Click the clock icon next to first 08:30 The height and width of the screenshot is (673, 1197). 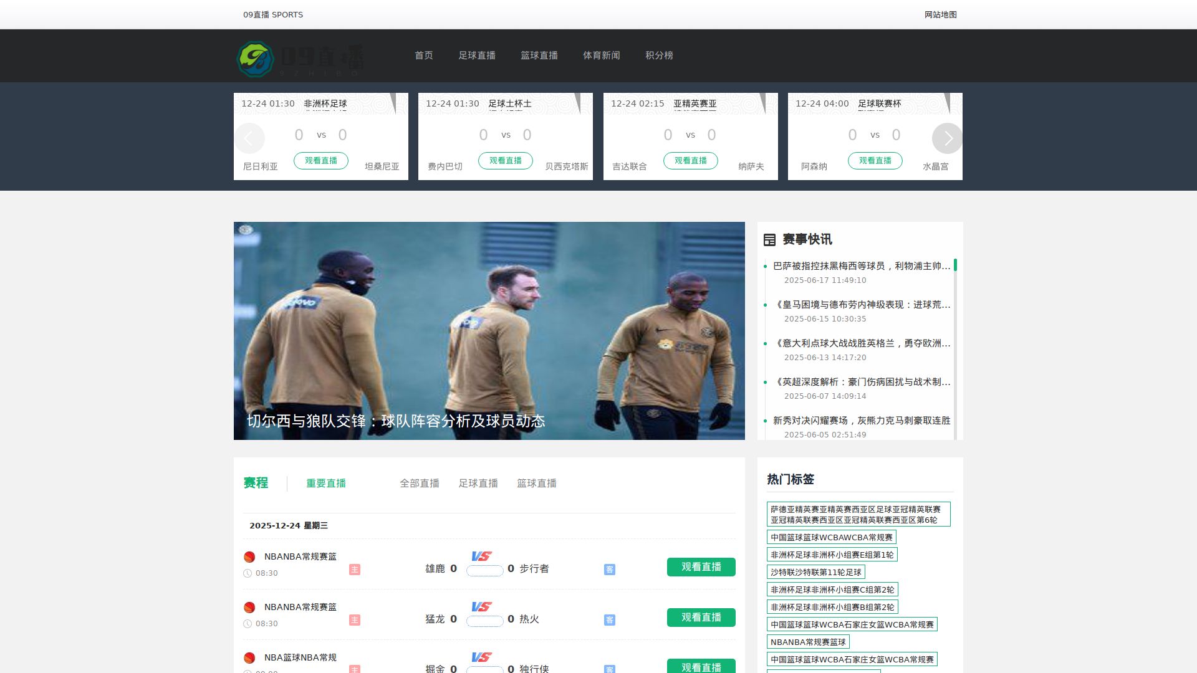[248, 573]
